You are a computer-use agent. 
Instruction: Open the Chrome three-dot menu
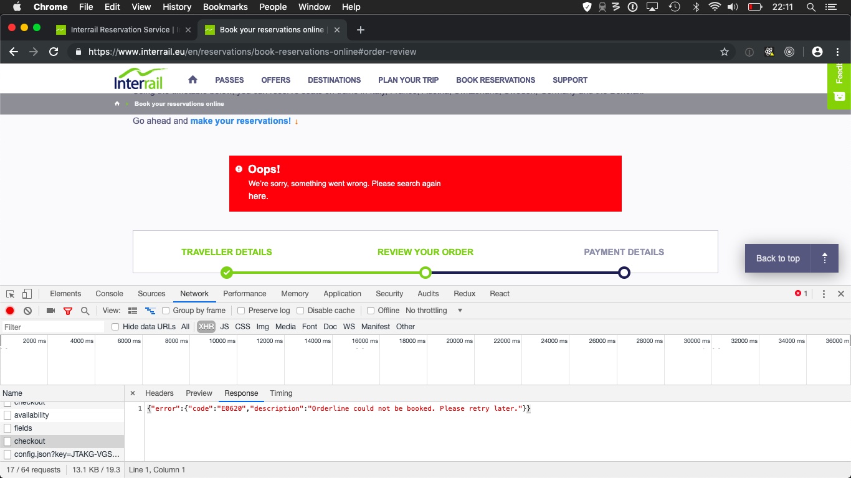click(x=837, y=52)
